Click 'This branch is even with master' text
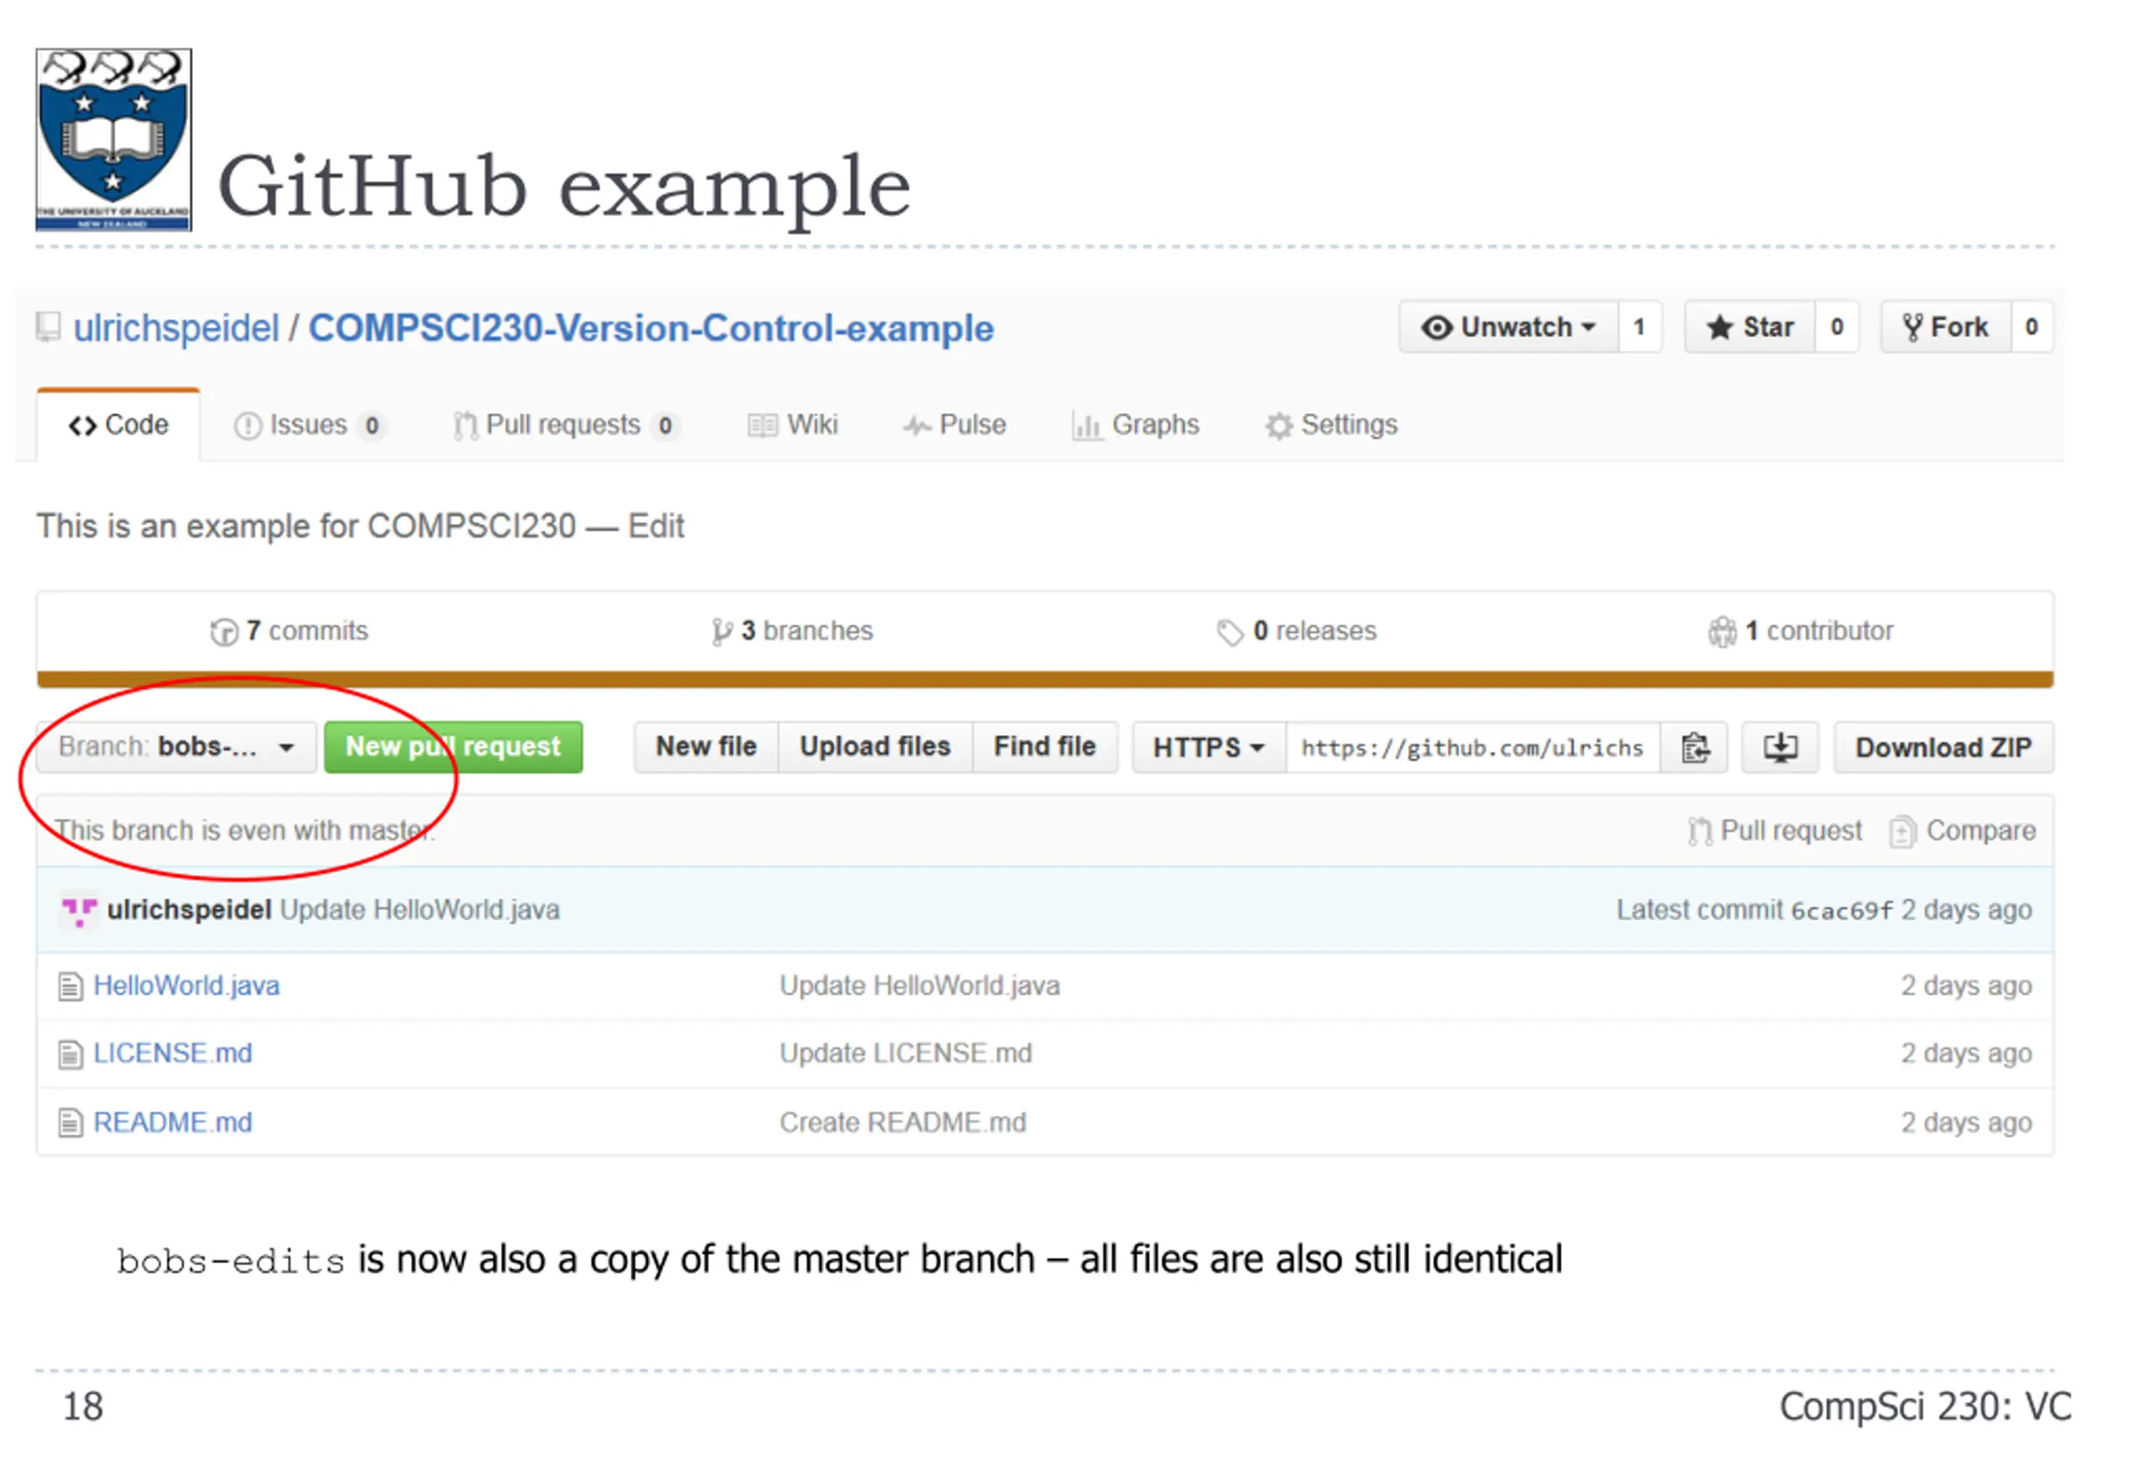The width and height of the screenshot is (2138, 1480). (x=244, y=830)
